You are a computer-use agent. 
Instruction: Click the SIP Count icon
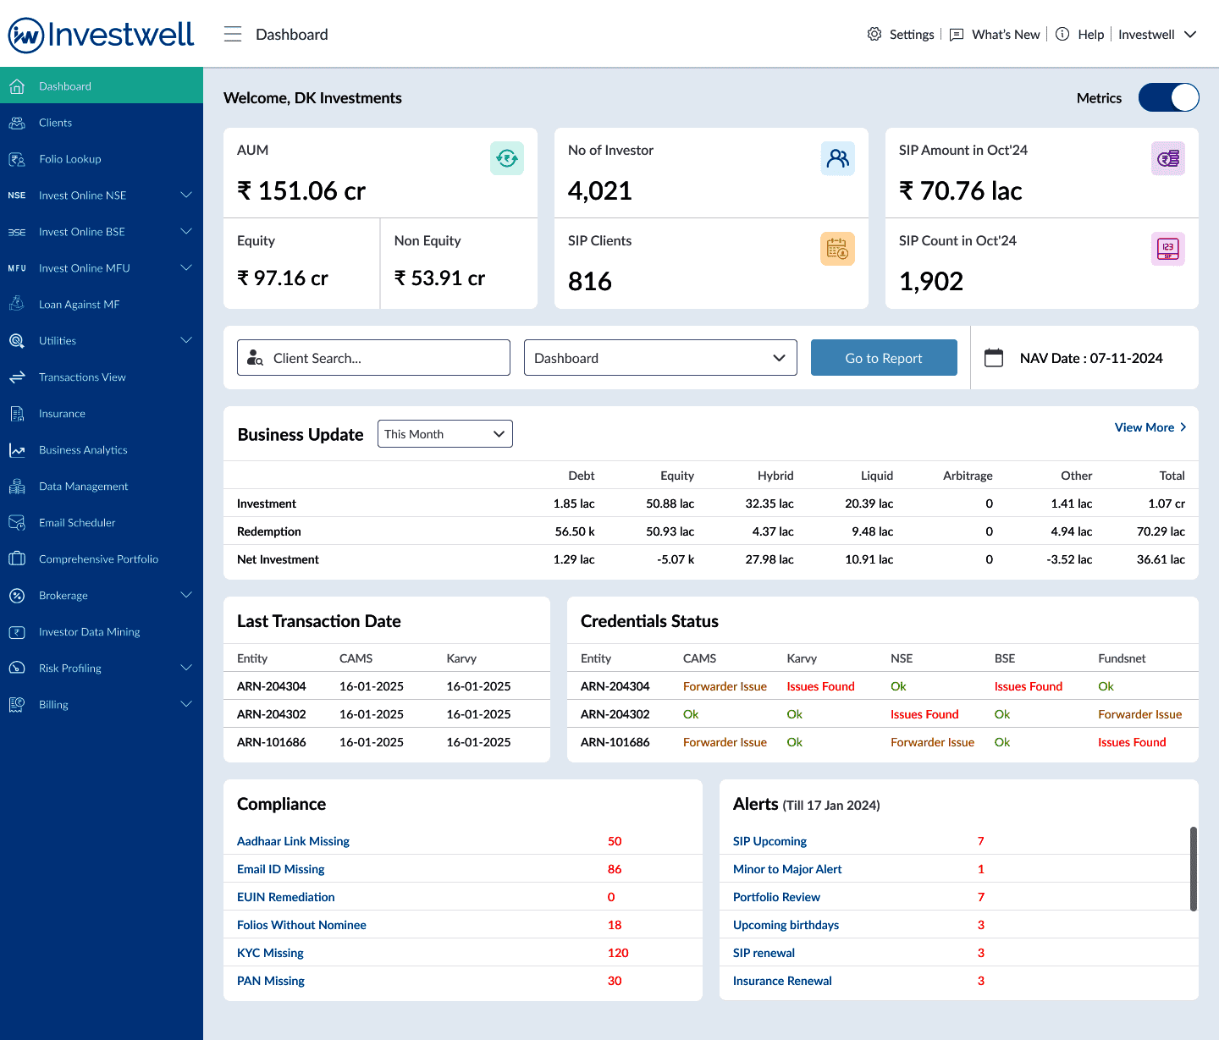point(1167,249)
